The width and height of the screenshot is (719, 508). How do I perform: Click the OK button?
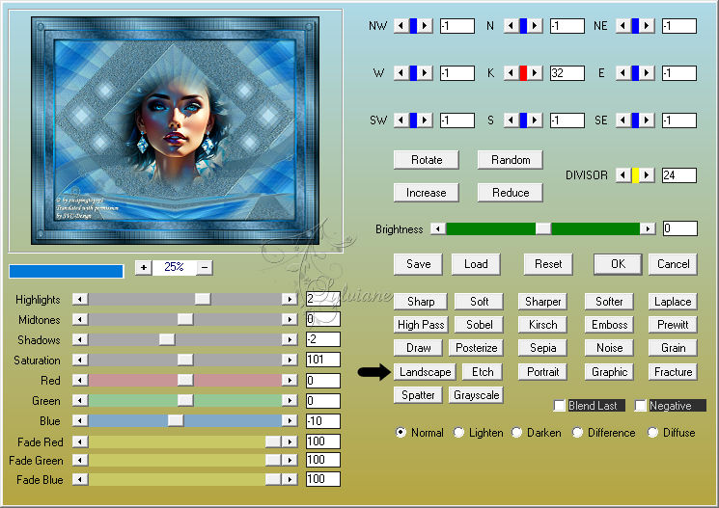point(618,264)
